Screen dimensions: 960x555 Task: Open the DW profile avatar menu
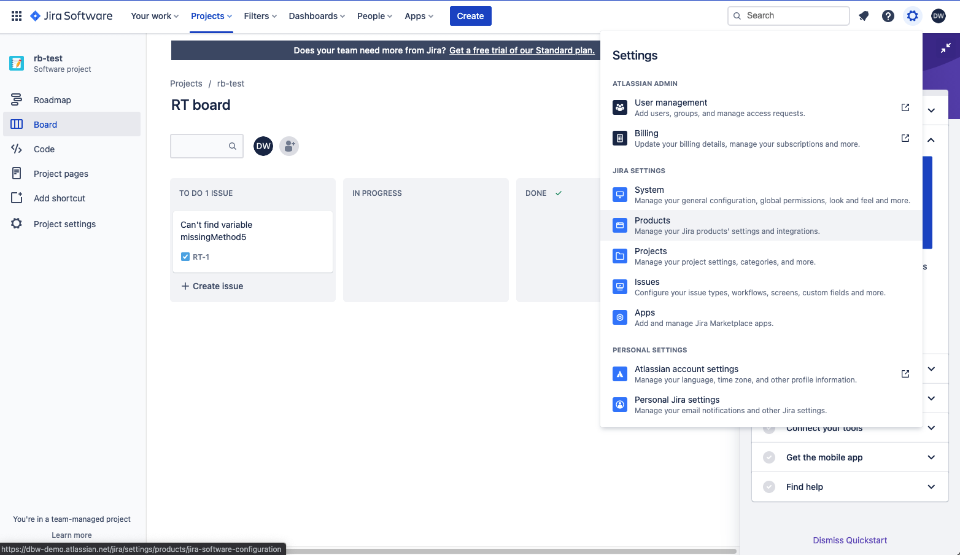939,16
